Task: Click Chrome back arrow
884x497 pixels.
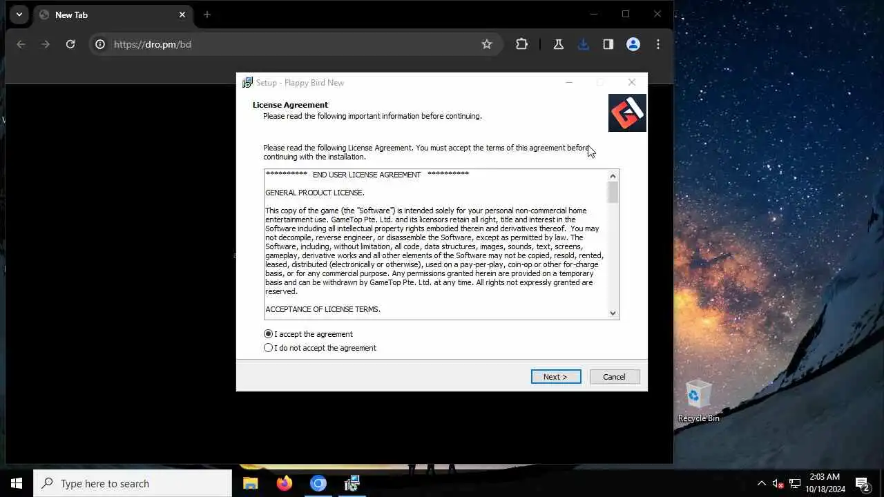Action: click(21, 44)
